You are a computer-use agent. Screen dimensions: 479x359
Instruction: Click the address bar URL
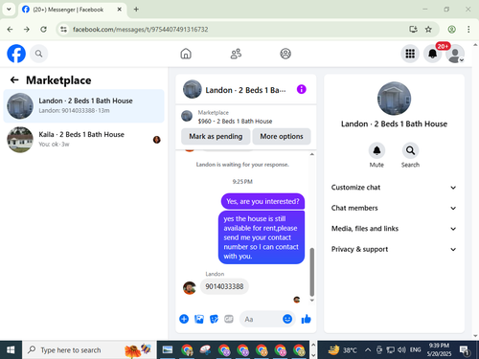point(141,30)
